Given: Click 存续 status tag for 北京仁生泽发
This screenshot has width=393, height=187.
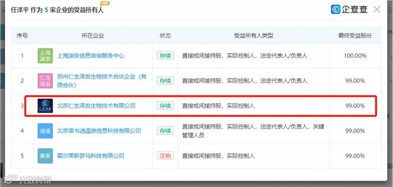Looking at the screenshot, I should tap(165, 106).
